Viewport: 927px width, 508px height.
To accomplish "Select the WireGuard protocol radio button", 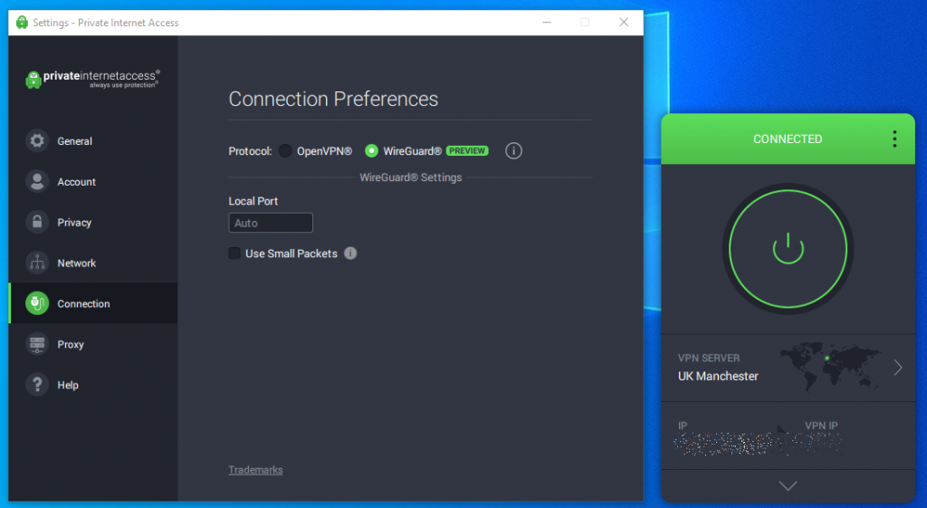I will coord(371,151).
